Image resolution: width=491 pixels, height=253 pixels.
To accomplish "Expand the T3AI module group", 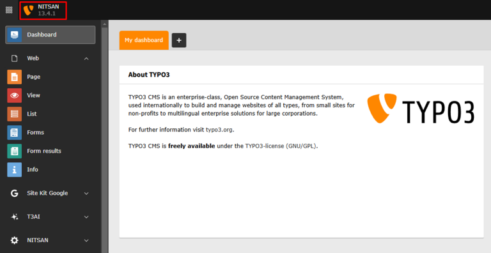I will pos(86,217).
